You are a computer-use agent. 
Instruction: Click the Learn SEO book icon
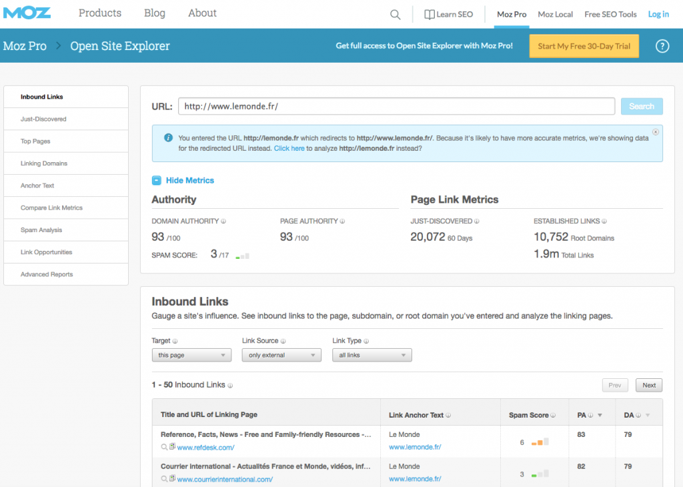[430, 15]
